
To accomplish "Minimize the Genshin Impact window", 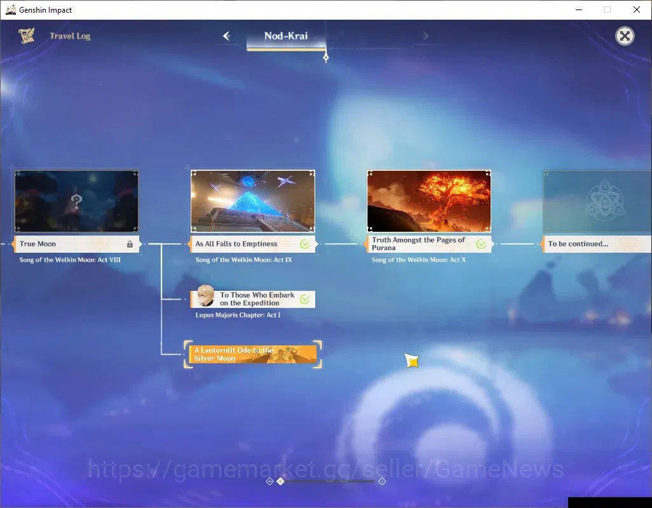I will (579, 10).
